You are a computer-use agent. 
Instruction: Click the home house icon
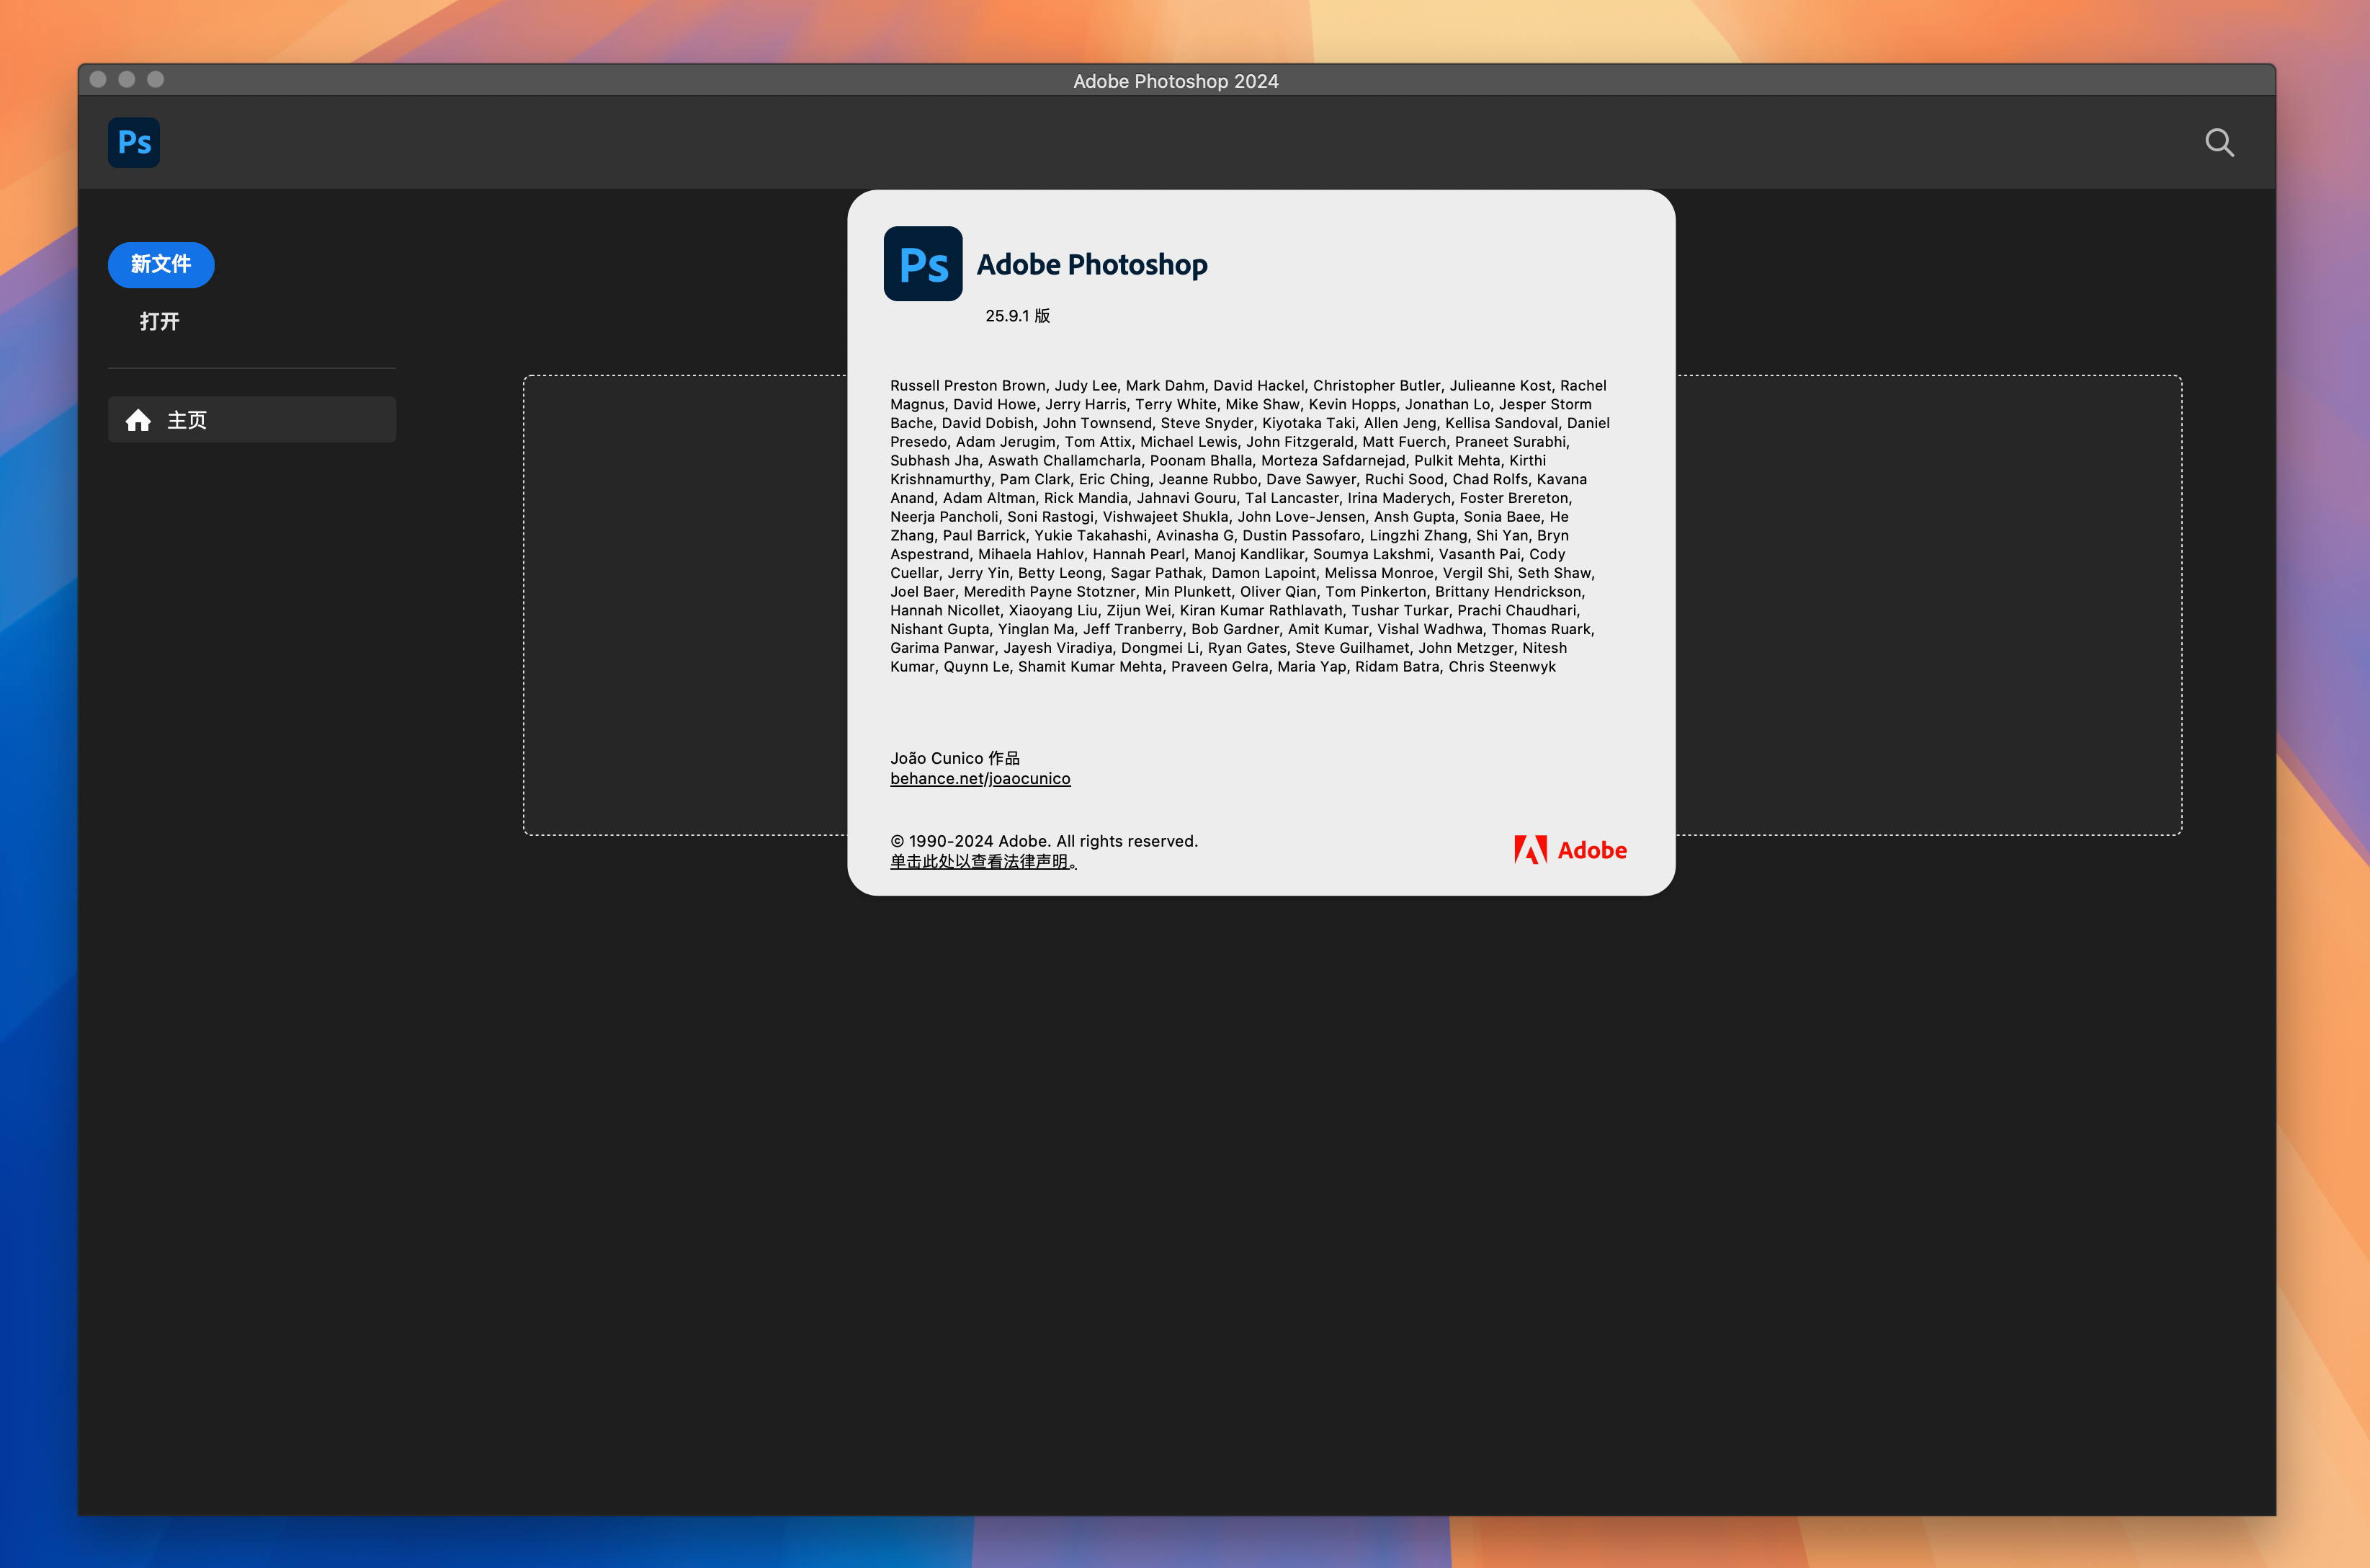138,420
